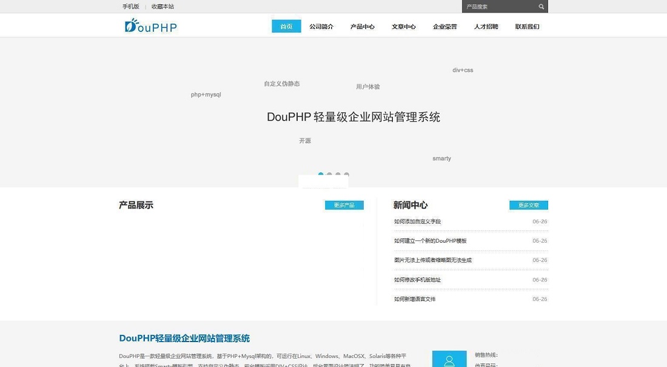Image resolution: width=667 pixels, height=367 pixels.
Task: Open the 联系我们 page
Action: [528, 27]
